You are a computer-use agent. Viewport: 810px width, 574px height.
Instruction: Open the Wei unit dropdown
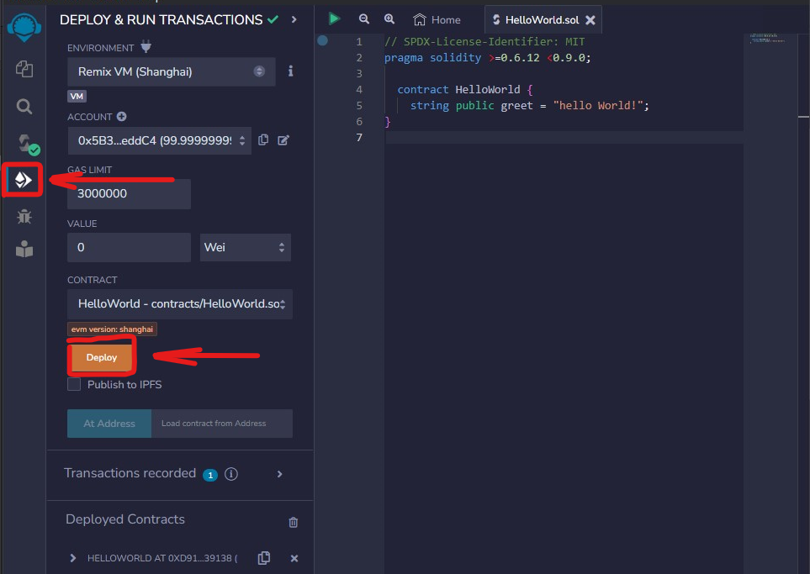tap(245, 248)
